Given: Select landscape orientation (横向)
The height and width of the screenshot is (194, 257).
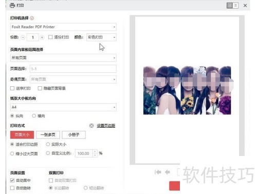Looking at the screenshot, I should click(x=34, y=116).
